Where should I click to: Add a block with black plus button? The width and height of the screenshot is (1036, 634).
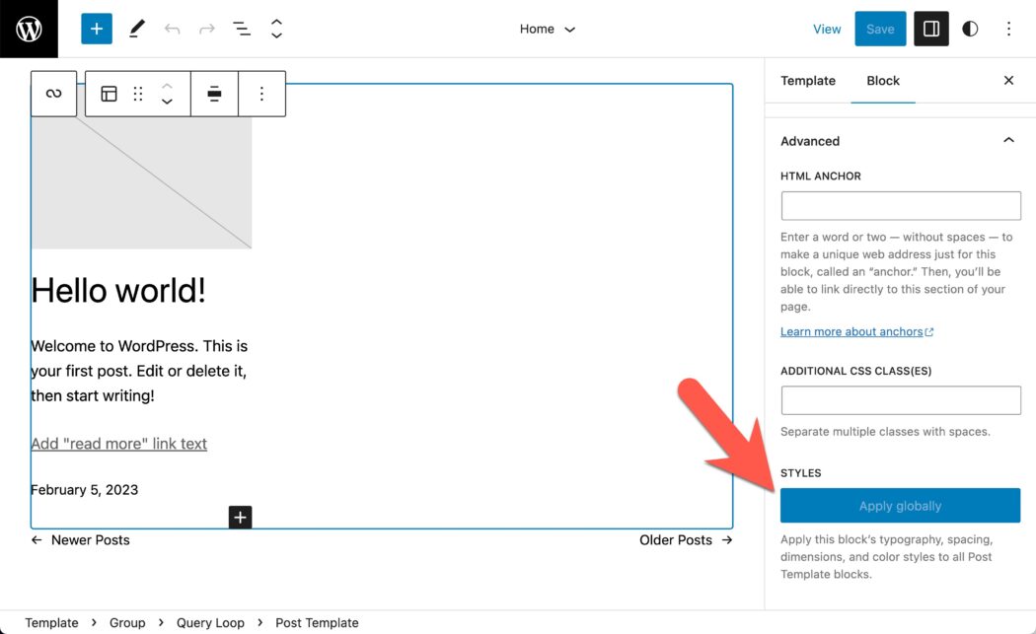point(240,517)
